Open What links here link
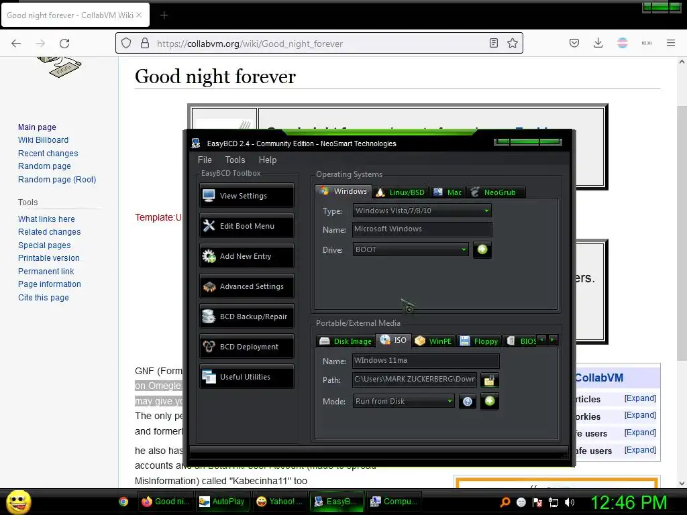This screenshot has width=687, height=515. point(46,219)
